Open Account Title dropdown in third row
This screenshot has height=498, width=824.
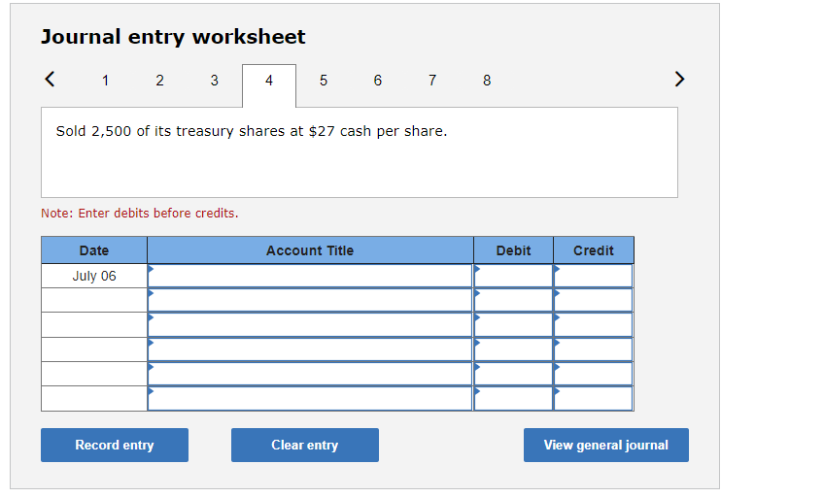(x=310, y=325)
